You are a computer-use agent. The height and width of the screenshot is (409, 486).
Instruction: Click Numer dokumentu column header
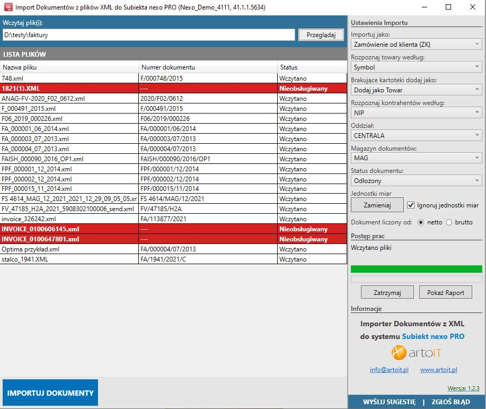[x=208, y=67]
